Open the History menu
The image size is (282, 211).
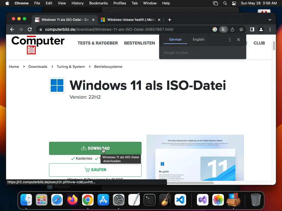(x=77, y=3)
